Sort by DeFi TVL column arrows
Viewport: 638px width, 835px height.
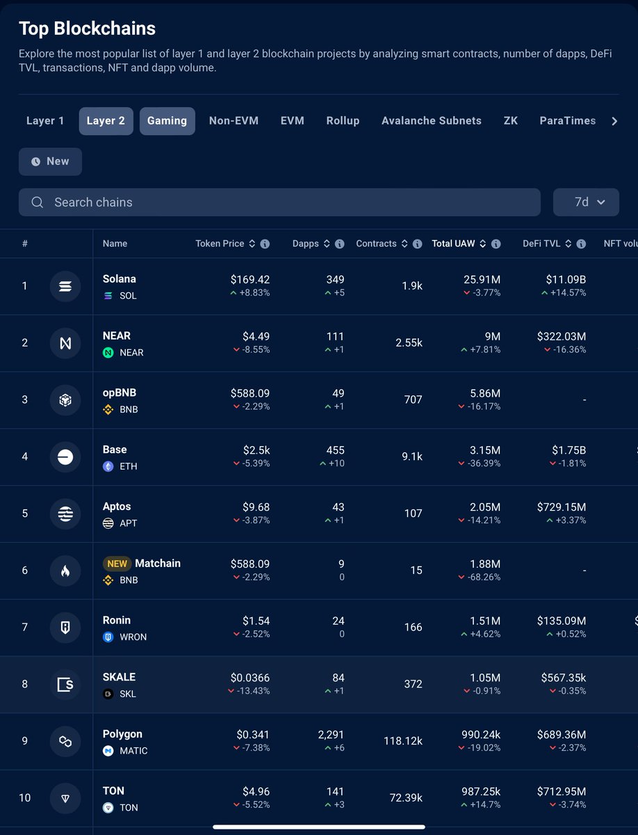(x=569, y=244)
